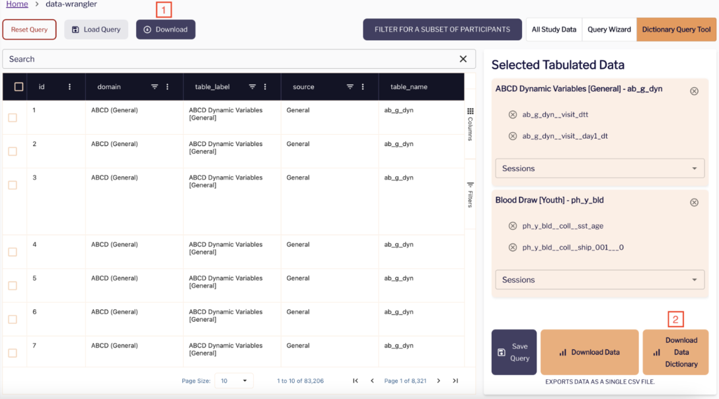719x399 pixels.
Task: Go to the previous page
Action: [372, 381]
